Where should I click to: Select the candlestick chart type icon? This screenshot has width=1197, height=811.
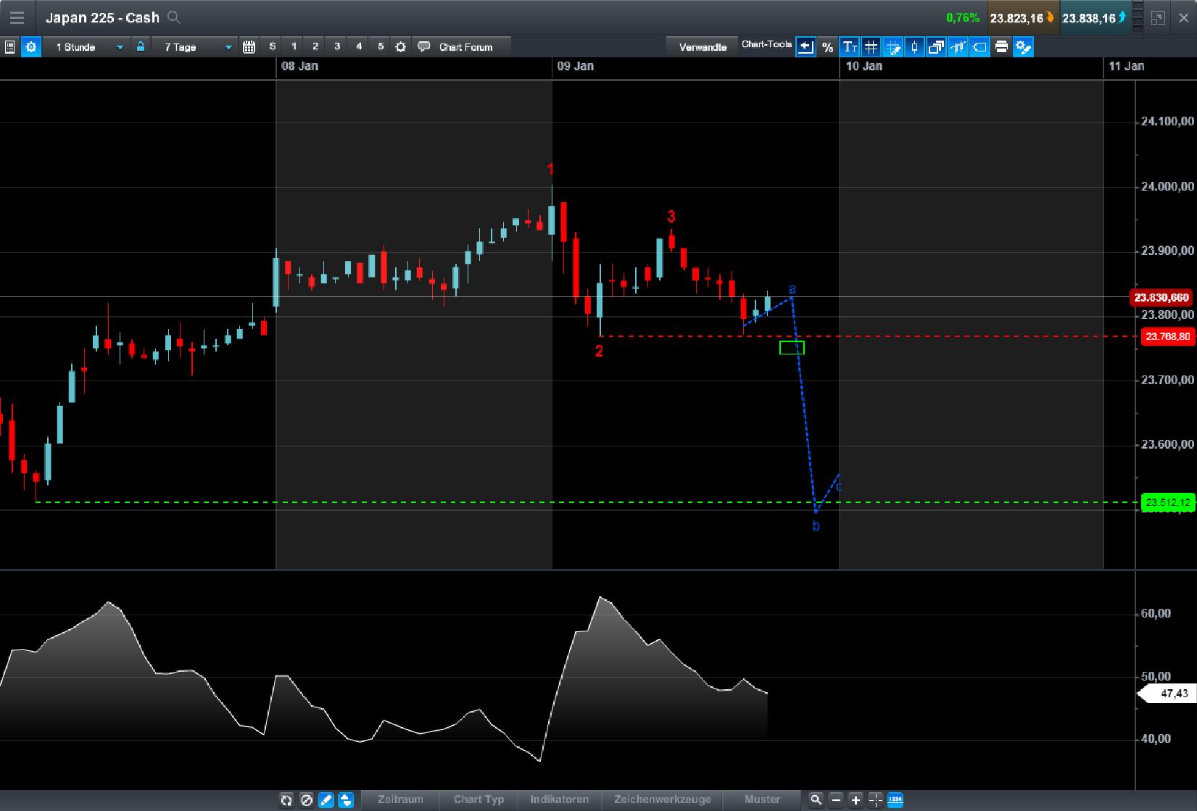[914, 46]
